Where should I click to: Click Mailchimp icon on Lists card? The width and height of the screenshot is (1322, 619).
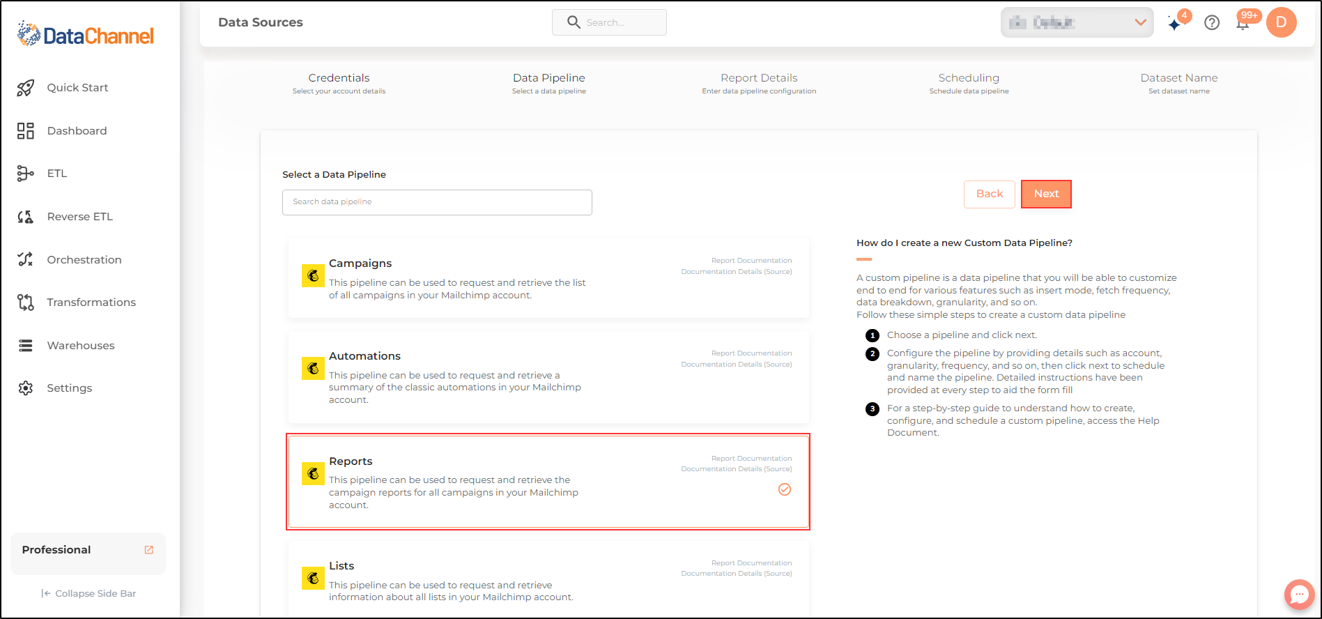click(313, 579)
